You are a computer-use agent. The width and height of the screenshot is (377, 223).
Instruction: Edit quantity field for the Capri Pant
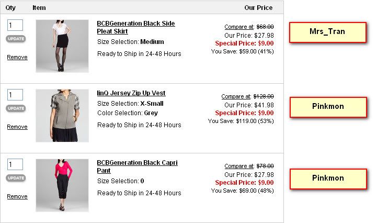15,164
